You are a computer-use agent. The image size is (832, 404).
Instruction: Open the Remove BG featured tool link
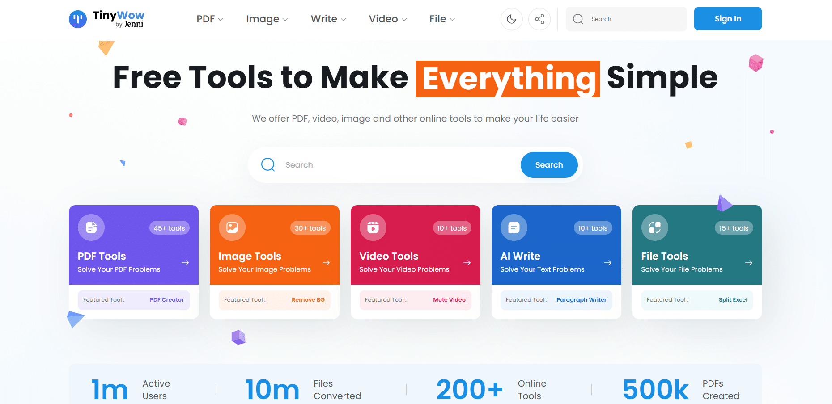click(x=308, y=300)
